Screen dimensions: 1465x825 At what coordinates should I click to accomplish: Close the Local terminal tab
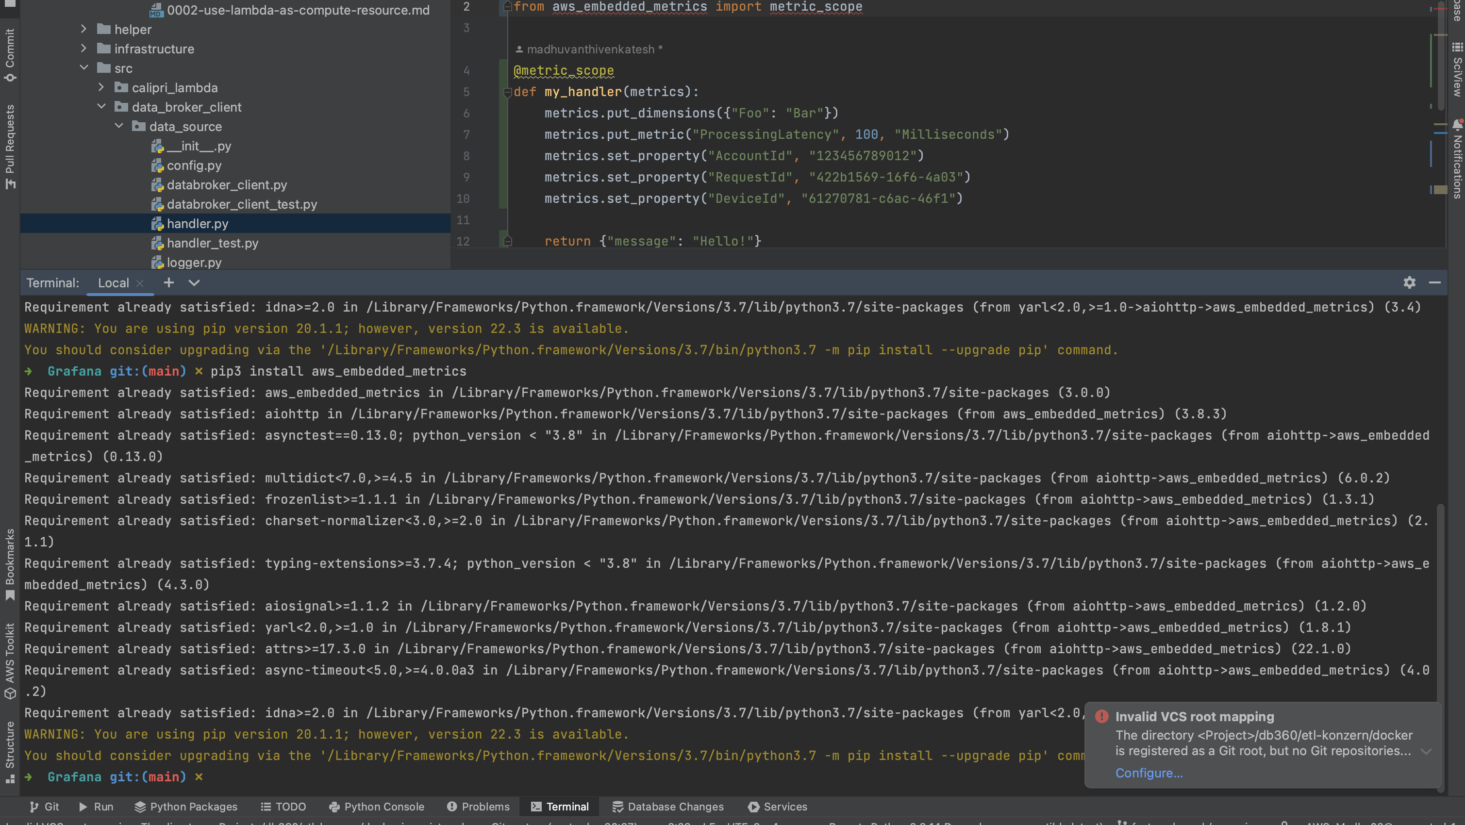(140, 283)
